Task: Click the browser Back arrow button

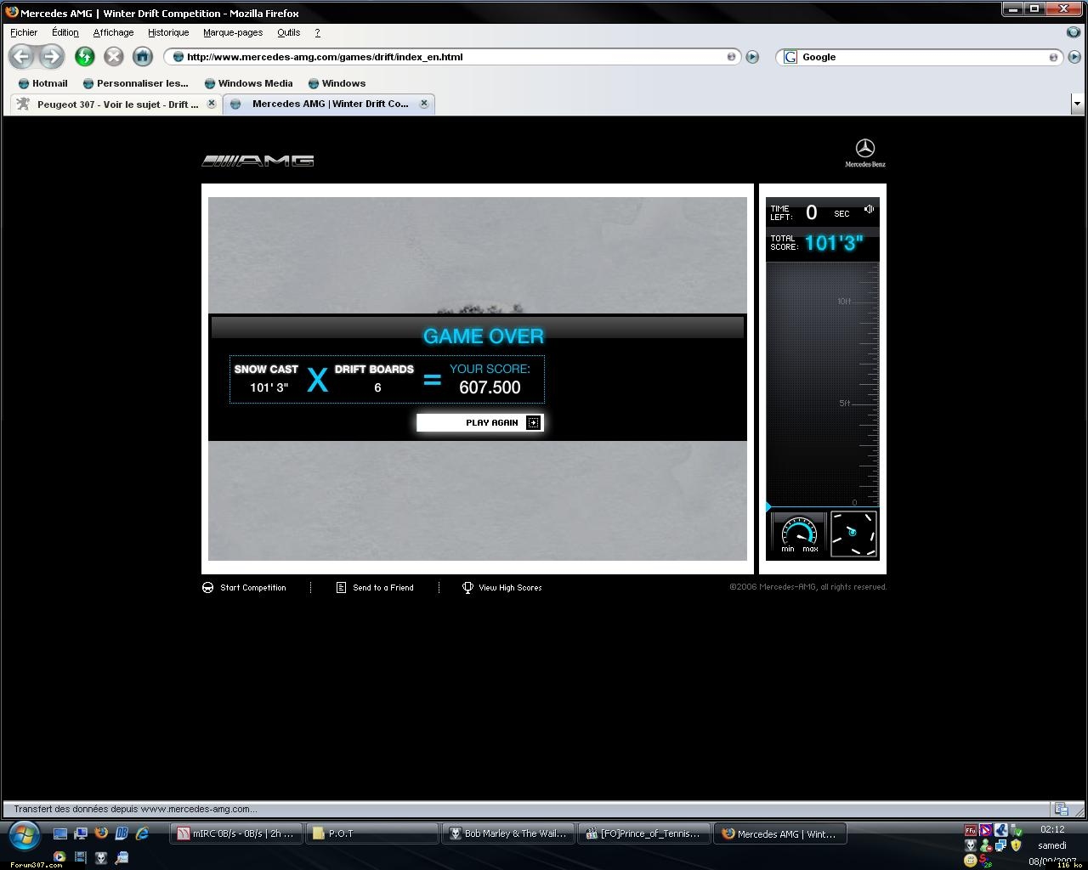Action: [x=22, y=57]
